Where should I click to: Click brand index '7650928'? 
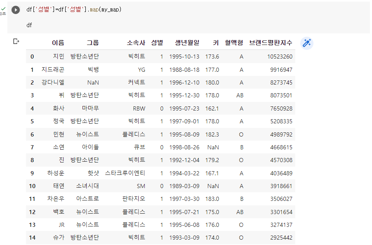[281, 108]
